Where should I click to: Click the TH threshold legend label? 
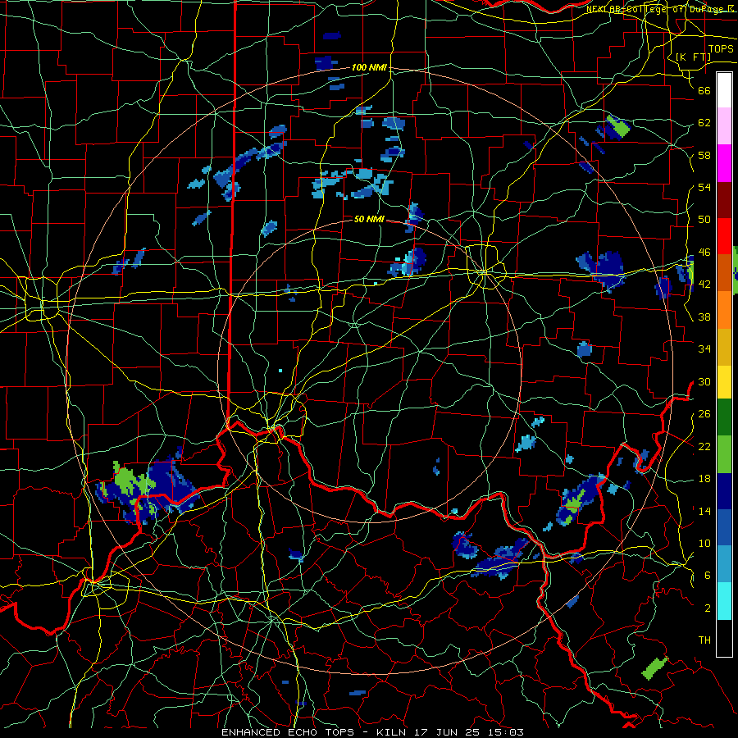(704, 640)
